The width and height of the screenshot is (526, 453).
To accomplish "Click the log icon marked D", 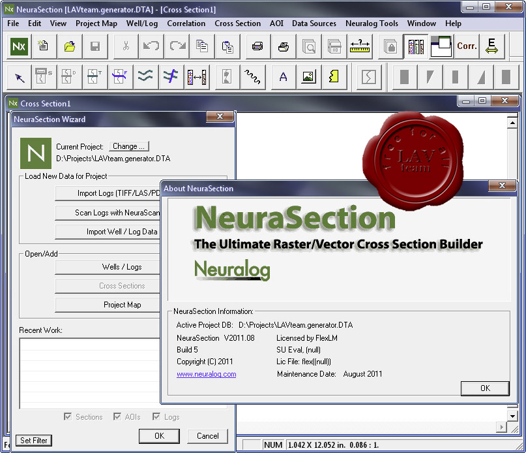I will (69, 77).
